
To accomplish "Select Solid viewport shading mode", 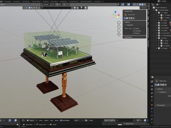I will tap(140, 5).
